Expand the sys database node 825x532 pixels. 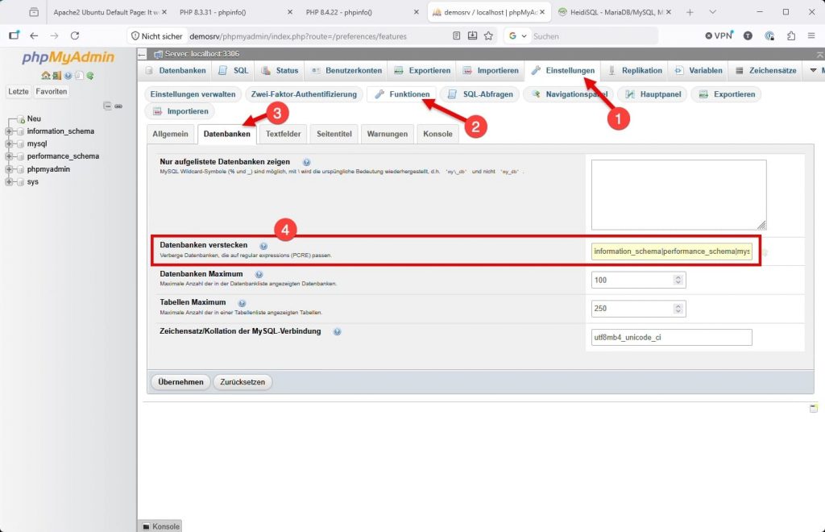coord(9,181)
